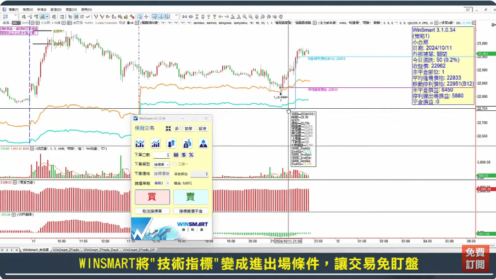The image size is (496, 279).
Task: Click the QR-style grid icon in WinSmart
Action: 168,129
